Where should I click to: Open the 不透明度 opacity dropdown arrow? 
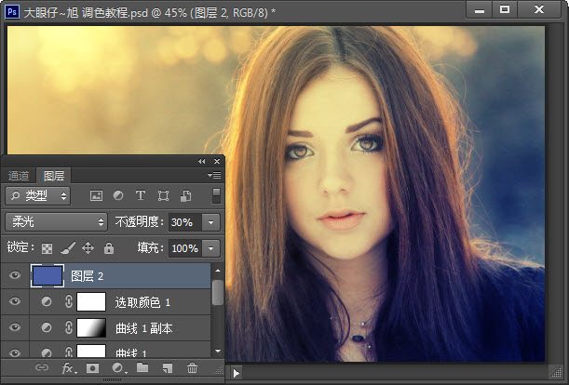click(x=211, y=222)
